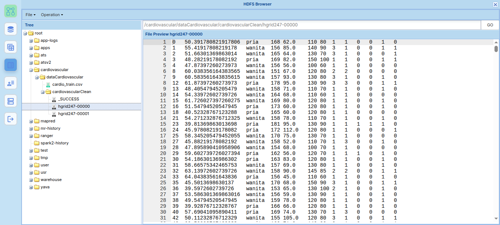Click the ranger folder icon
500x225 pixels.
pos(37,136)
